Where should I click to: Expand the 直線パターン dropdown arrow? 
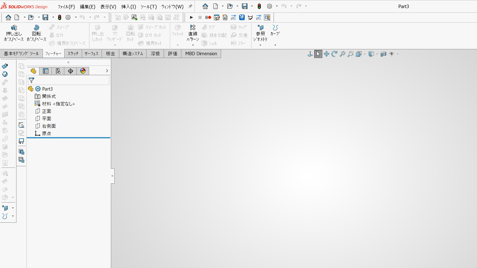point(193,45)
